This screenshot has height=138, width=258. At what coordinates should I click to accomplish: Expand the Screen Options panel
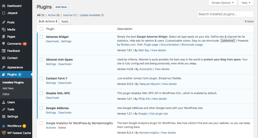[223, 3]
